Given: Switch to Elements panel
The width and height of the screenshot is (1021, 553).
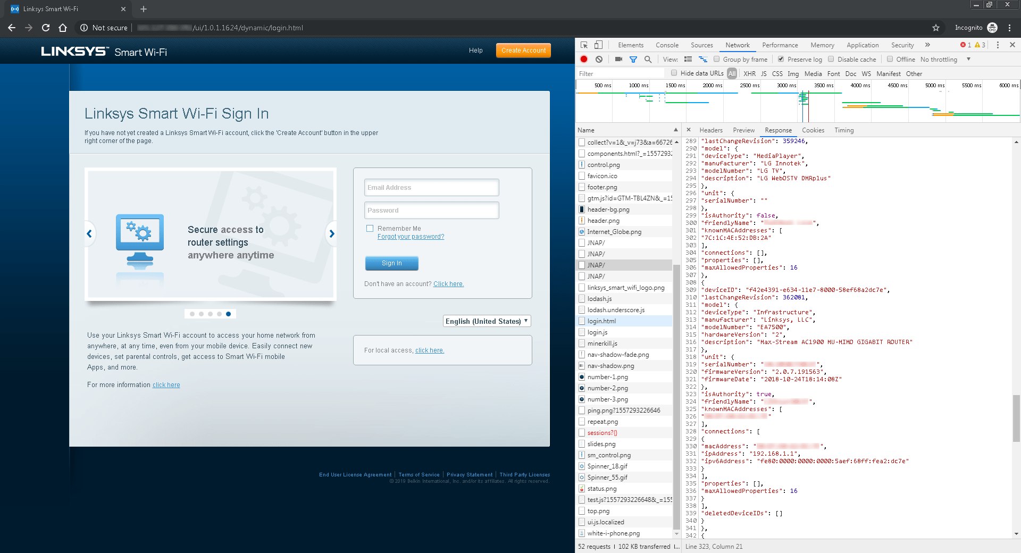Looking at the screenshot, I should click(x=631, y=45).
